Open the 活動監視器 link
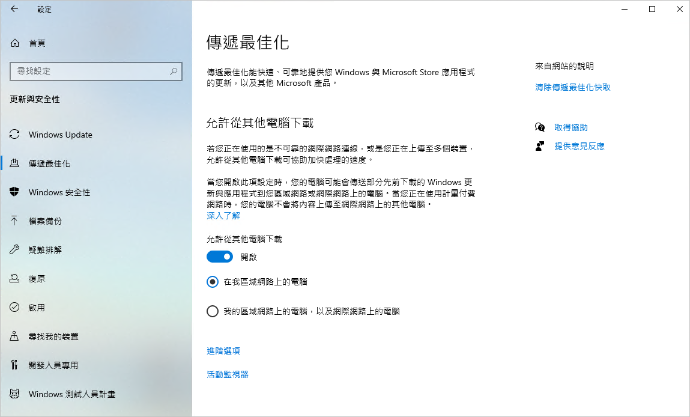 tap(228, 374)
